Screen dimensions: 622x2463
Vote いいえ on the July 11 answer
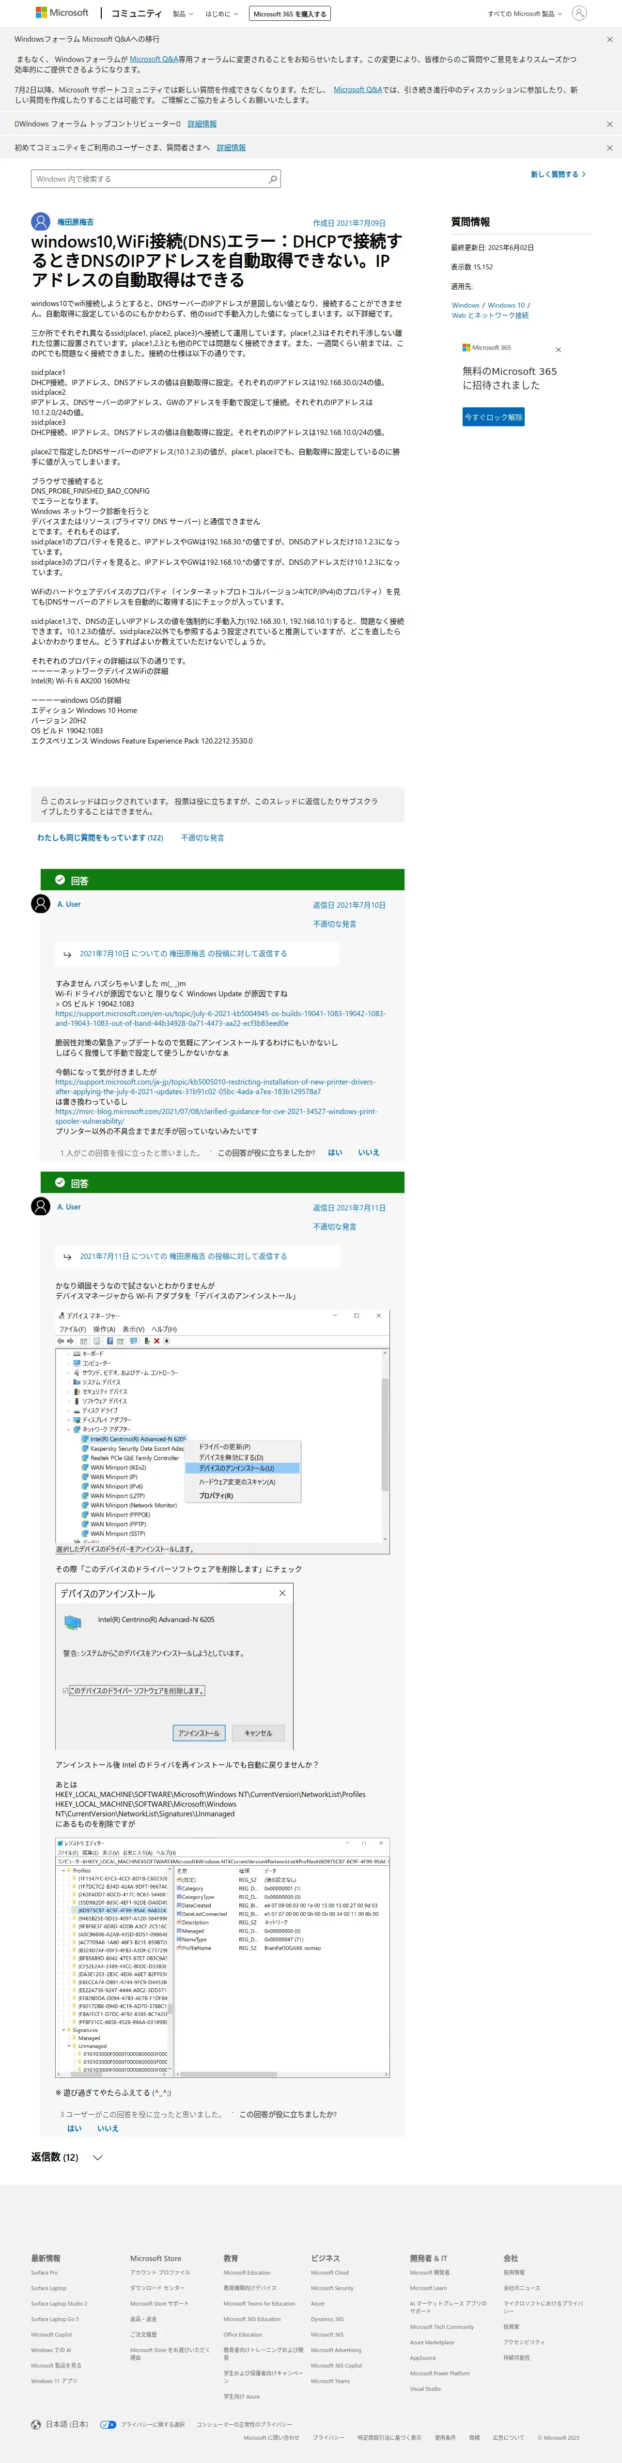pos(108,2128)
